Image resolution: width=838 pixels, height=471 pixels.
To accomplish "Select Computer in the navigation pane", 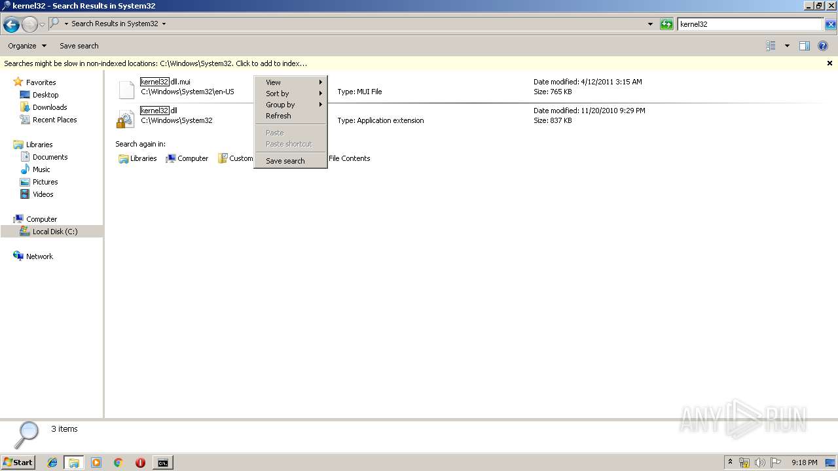I will pos(41,219).
